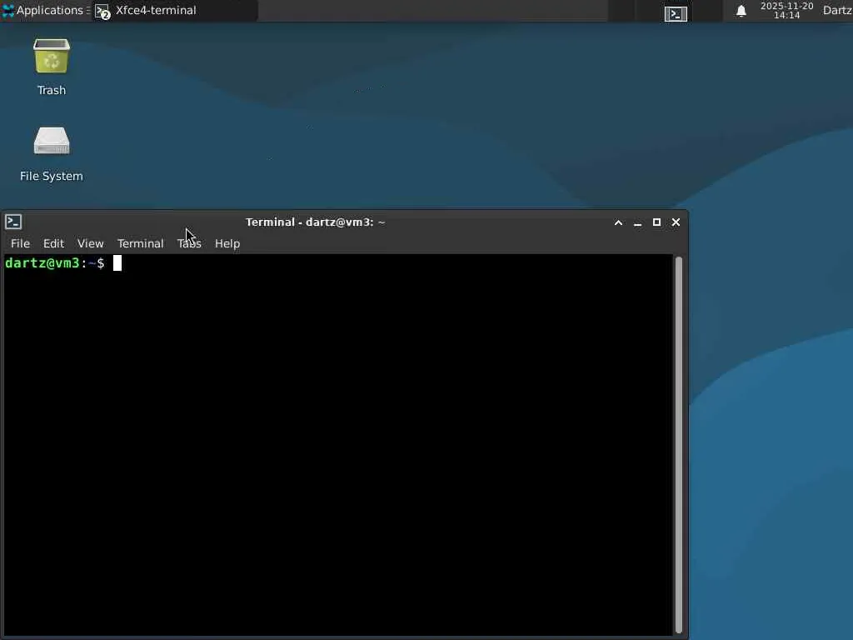Click the terminal window menu icon in title bar
The height and width of the screenshot is (640, 853).
(13, 222)
